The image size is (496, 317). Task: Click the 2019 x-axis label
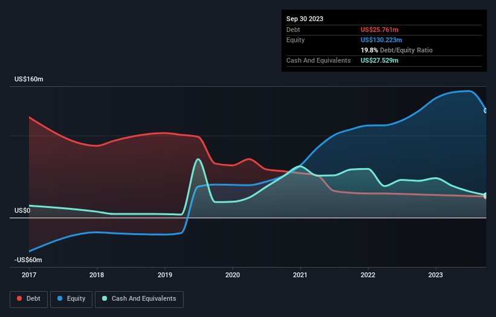[x=164, y=275]
